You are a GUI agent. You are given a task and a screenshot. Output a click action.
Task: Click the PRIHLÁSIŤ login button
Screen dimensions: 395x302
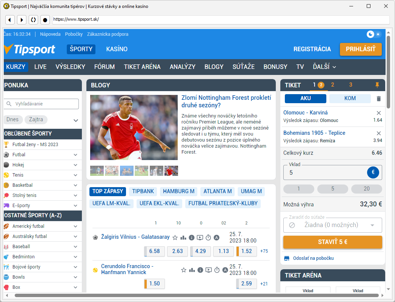(361, 49)
